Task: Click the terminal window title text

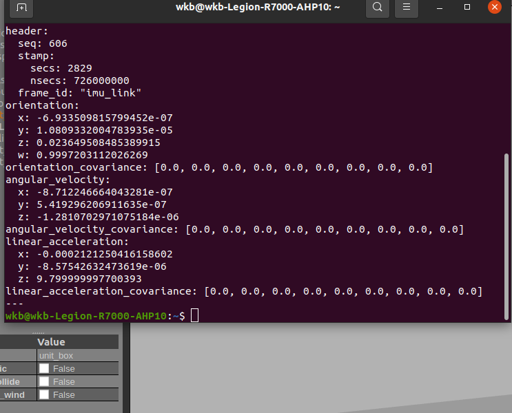Action: click(258, 7)
